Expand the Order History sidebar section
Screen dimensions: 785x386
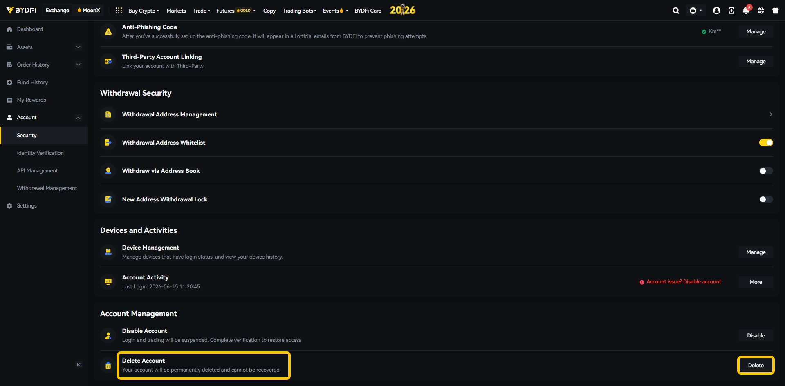(78, 65)
